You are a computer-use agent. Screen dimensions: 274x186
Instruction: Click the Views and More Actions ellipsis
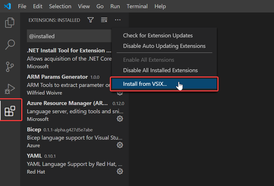117,20
